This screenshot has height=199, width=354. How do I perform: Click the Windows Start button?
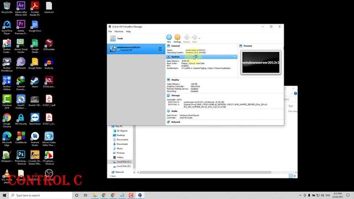(4, 195)
